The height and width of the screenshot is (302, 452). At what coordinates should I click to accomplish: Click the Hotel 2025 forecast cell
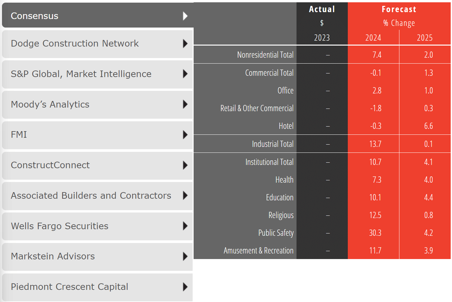(x=425, y=126)
